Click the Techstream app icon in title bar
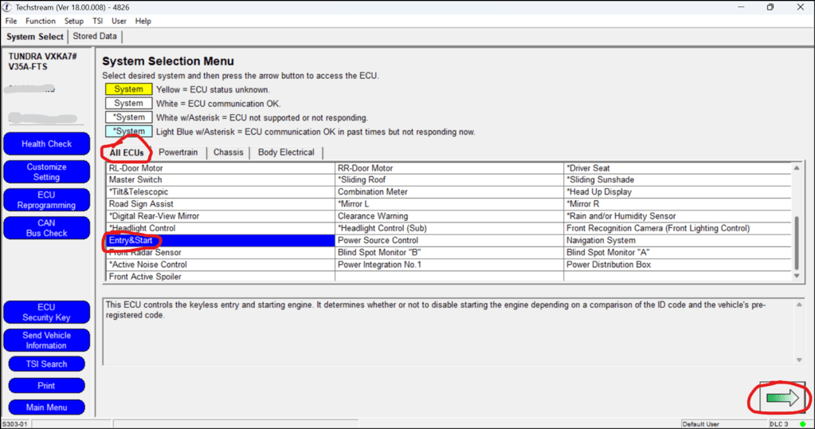 pos(7,7)
